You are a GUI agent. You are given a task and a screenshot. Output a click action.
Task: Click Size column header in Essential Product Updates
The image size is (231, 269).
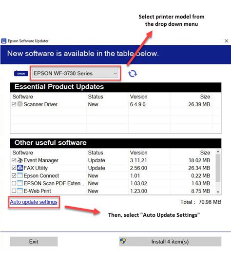tap(205, 97)
